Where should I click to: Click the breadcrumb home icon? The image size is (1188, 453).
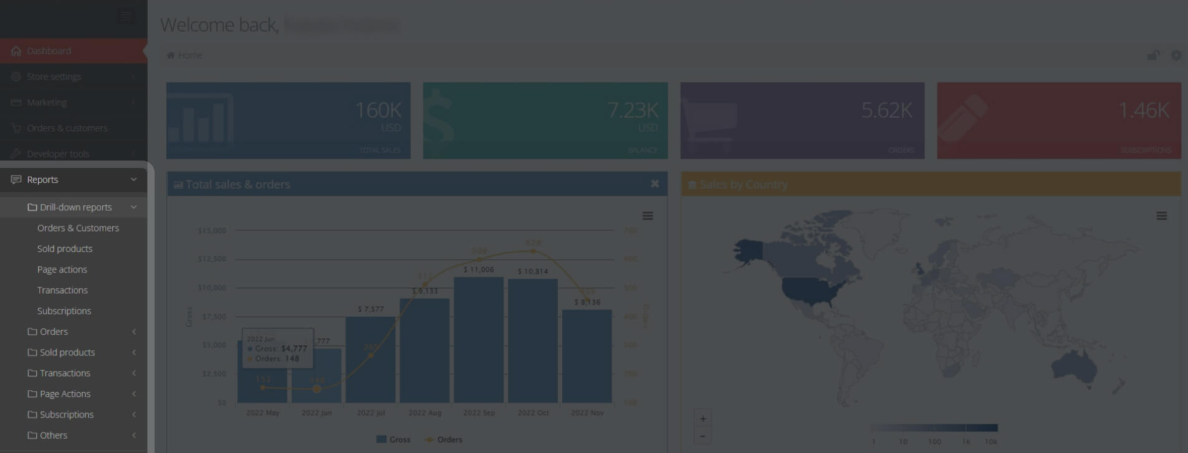pos(171,55)
